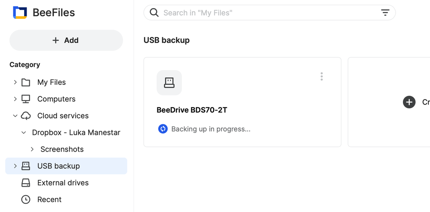The width and height of the screenshot is (430, 212).
Task: Collapse the Cloud services section
Action: [x=15, y=116]
